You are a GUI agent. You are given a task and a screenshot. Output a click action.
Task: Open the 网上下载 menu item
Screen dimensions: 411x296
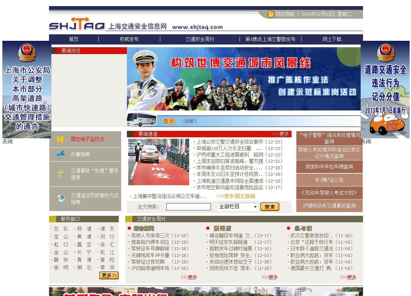coord(332,39)
